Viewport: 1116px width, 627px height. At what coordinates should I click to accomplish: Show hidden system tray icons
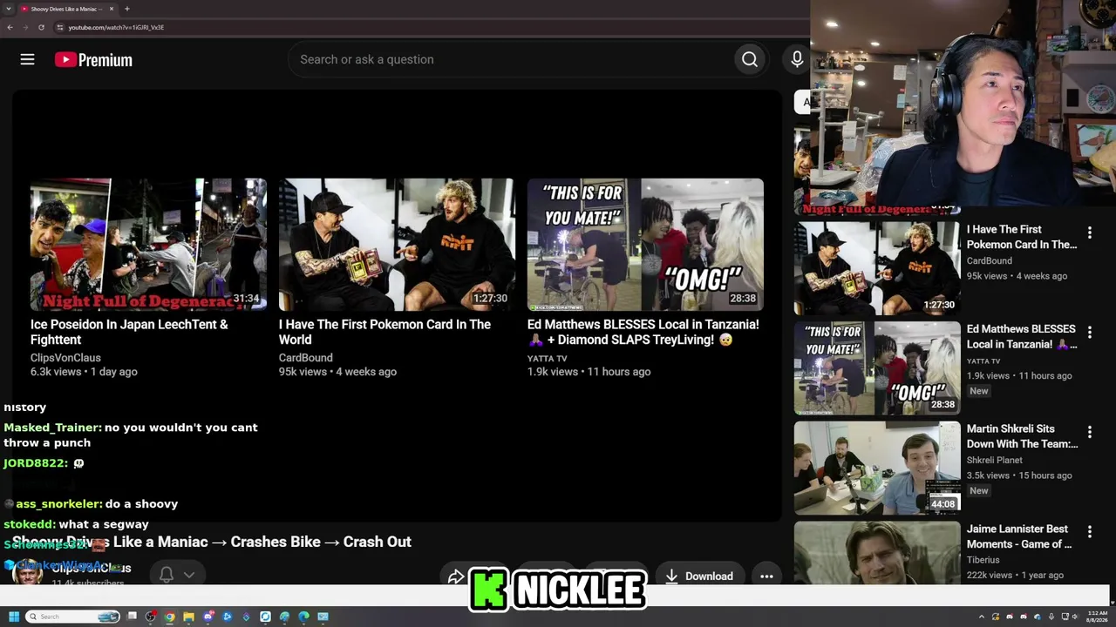(982, 617)
